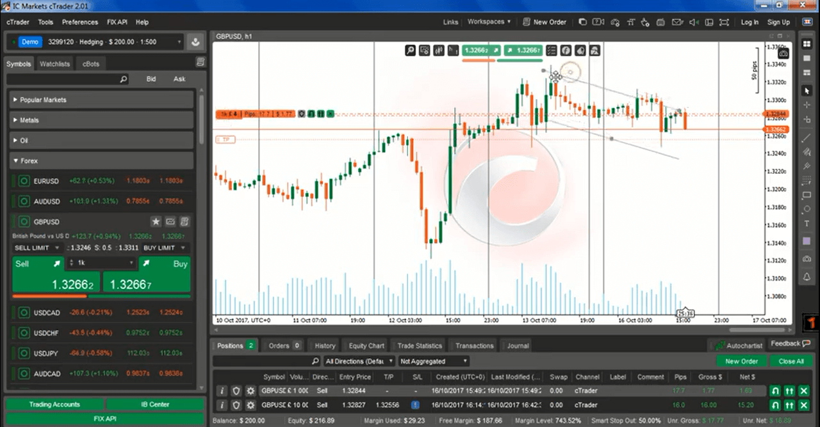Click the camera snapshot icon on the right sidebar
This screenshot has height=427, width=820.
pos(807,260)
